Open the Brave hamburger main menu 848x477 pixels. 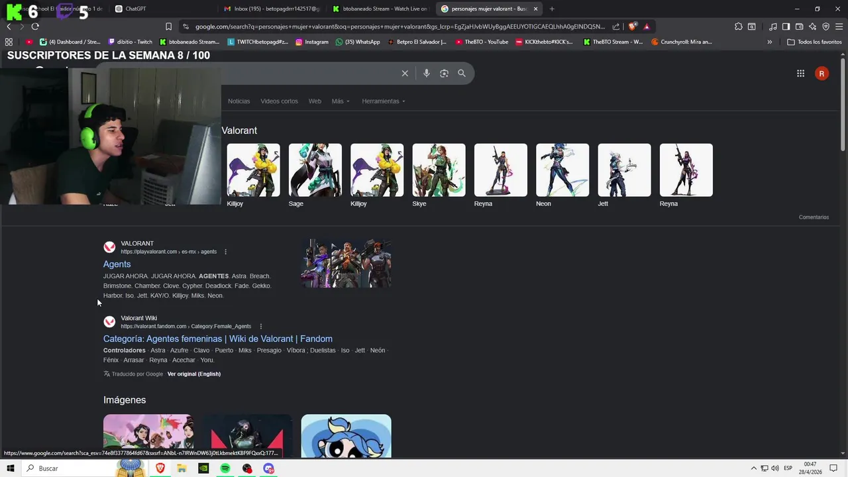[x=839, y=26]
